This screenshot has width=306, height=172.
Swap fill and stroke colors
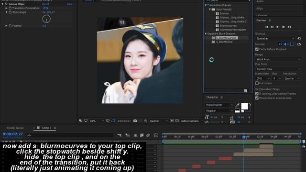(x=250, y=105)
